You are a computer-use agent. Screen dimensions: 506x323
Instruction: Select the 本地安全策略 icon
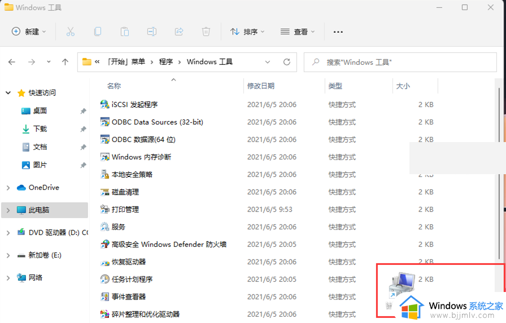pos(104,174)
